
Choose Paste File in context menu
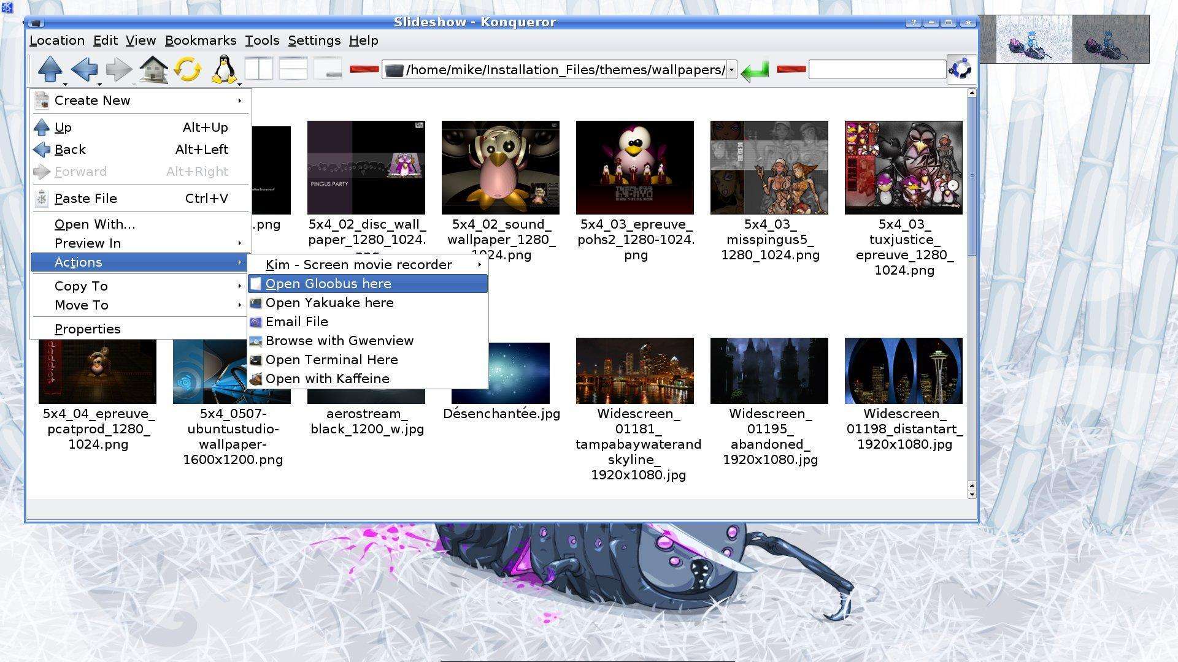pyautogui.click(x=141, y=199)
